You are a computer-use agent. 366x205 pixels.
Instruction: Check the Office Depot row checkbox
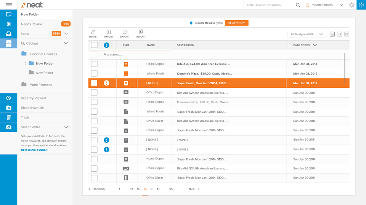(x=94, y=93)
